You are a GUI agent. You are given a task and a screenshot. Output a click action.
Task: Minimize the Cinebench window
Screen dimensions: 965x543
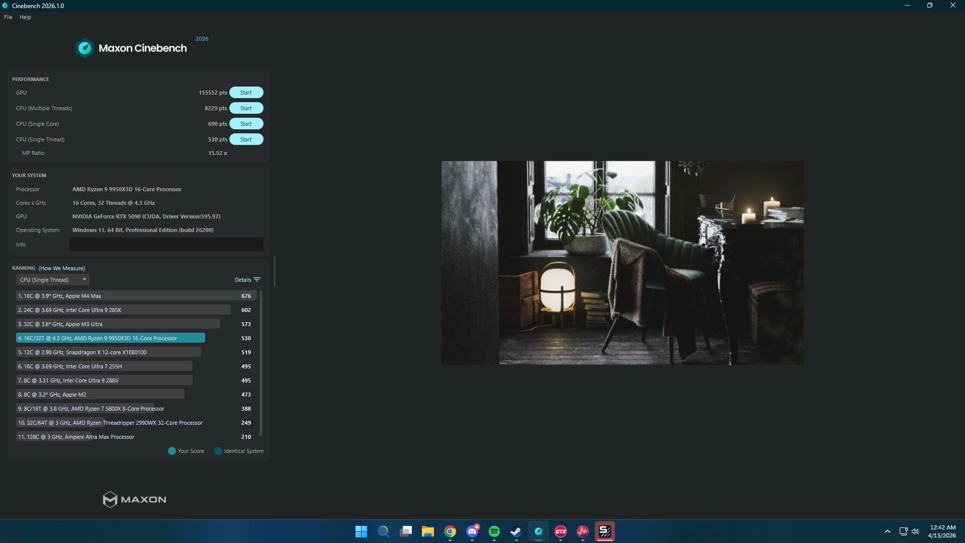907,6
